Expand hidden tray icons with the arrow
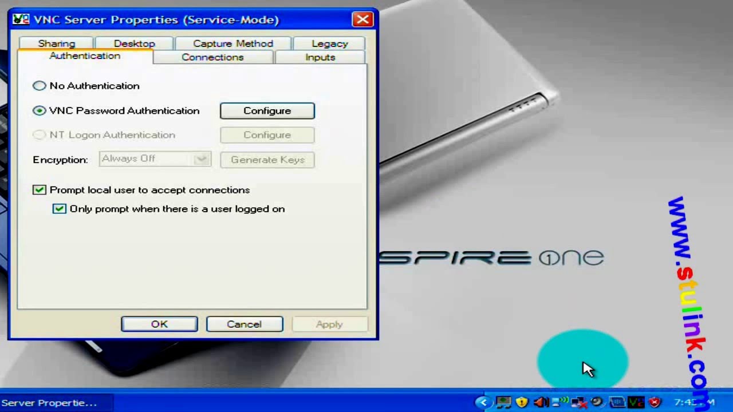Image resolution: width=733 pixels, height=412 pixels. tap(483, 403)
